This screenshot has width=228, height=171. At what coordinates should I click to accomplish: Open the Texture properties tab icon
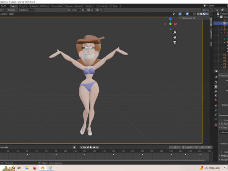pyautogui.click(x=216, y=125)
